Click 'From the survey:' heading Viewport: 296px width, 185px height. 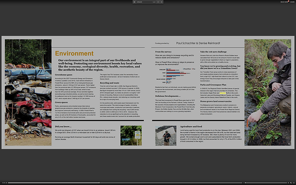click(x=163, y=52)
